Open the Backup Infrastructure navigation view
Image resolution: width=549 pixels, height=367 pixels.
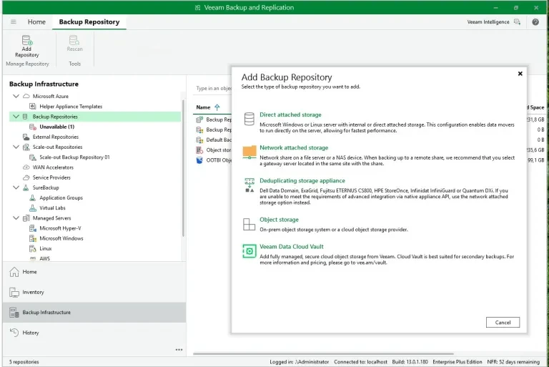[x=94, y=313]
